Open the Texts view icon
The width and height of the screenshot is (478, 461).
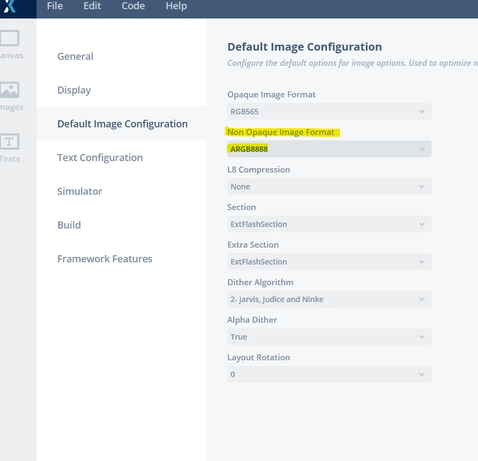coord(10,142)
